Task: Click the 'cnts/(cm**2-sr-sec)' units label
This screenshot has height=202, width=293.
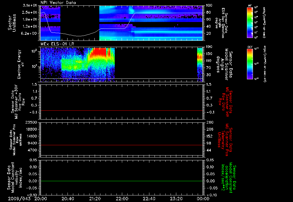Action: coord(264,22)
